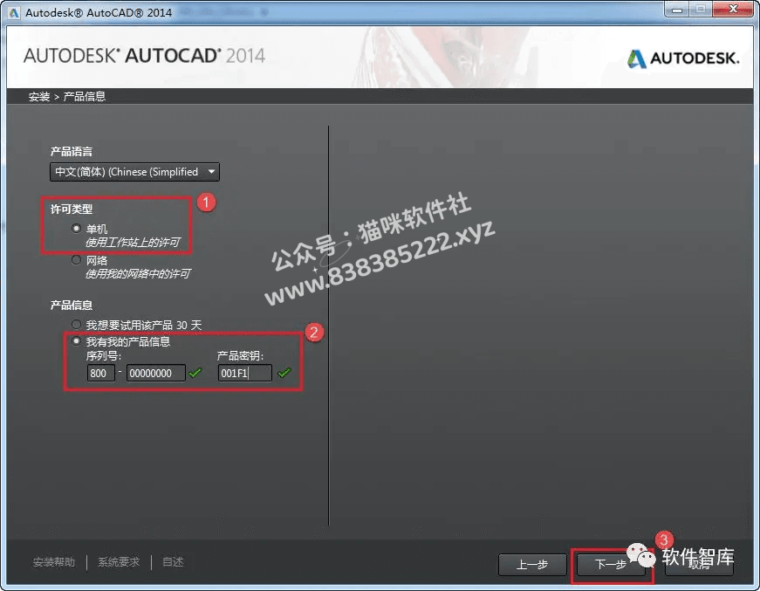The image size is (760, 591).
Task: Click the 序列号 label
Action: (103, 356)
